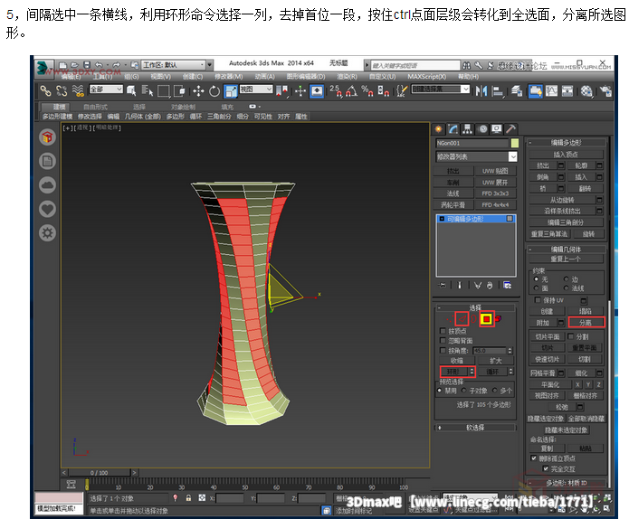
Task: Enable the 忽略背面 checkbox
Action: tap(443, 341)
